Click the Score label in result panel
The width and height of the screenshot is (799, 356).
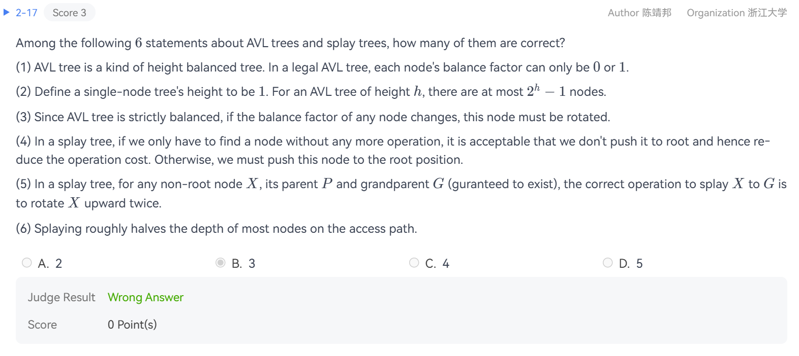[42, 325]
